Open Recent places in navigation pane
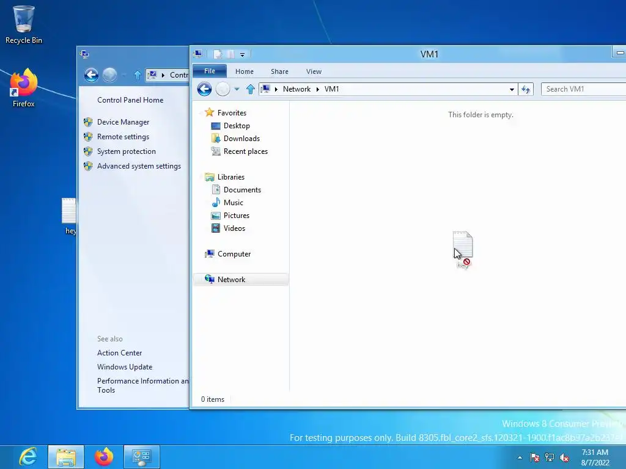The height and width of the screenshot is (469, 626). click(x=246, y=151)
